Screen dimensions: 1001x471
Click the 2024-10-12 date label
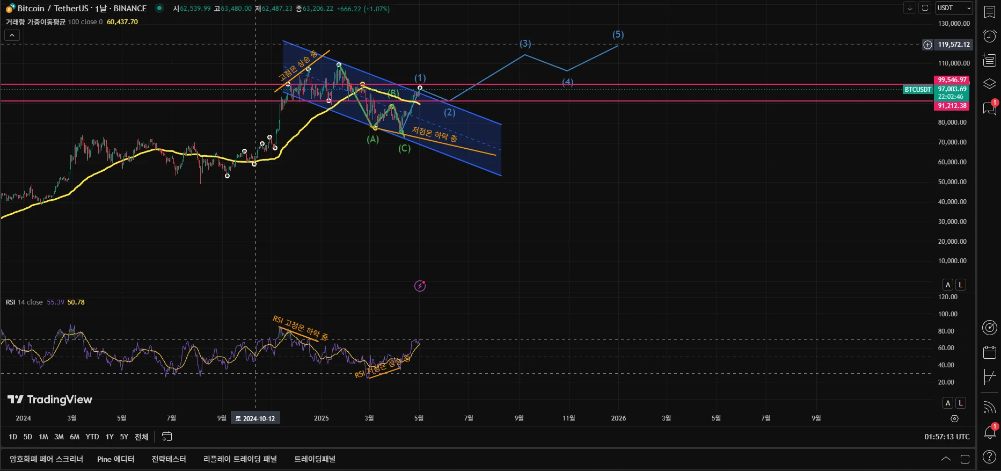[x=255, y=418]
